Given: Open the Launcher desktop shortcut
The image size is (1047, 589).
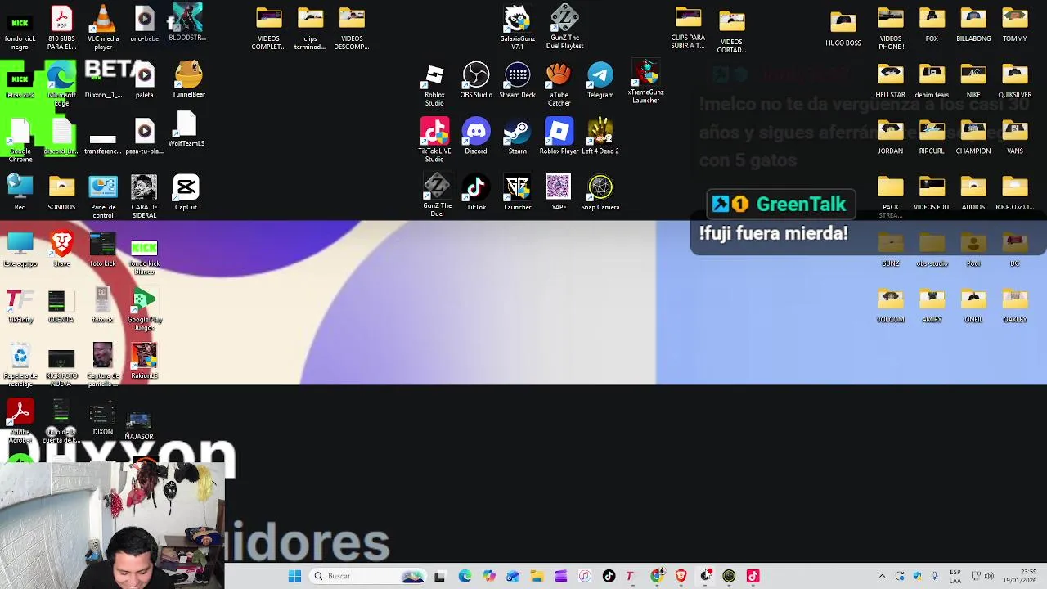Looking at the screenshot, I should 517,193.
